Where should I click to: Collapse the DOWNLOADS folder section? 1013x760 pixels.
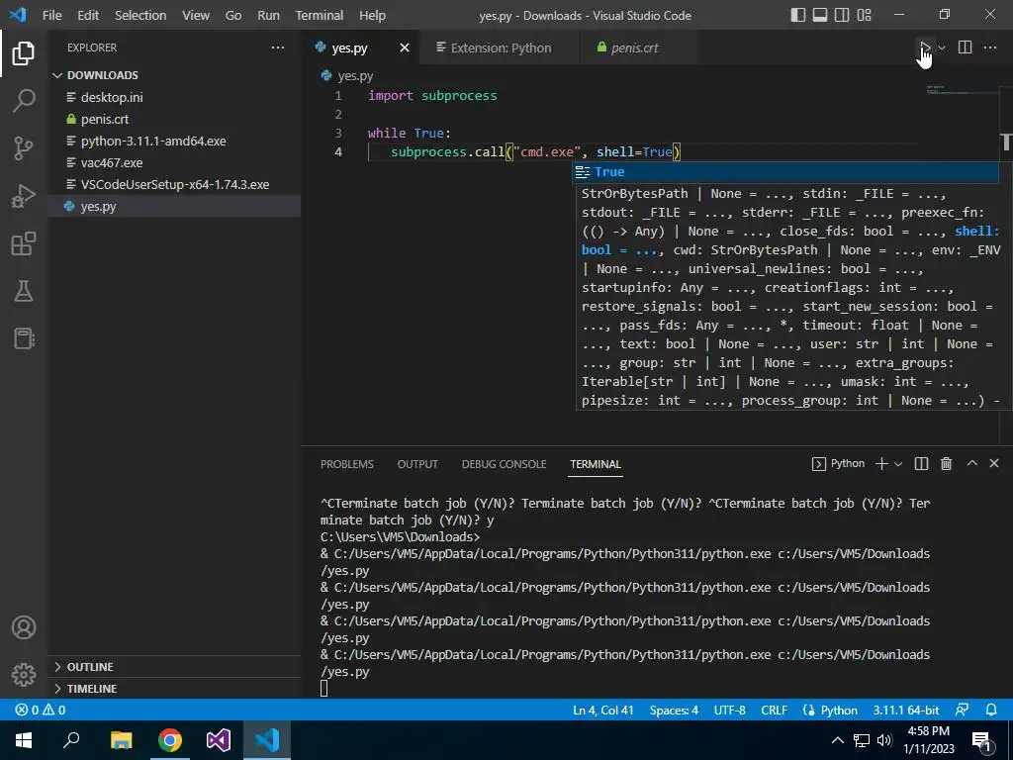(x=174, y=75)
